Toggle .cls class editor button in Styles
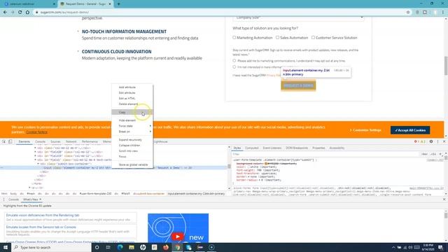This screenshot has width=448, height=252. click(x=433, y=154)
